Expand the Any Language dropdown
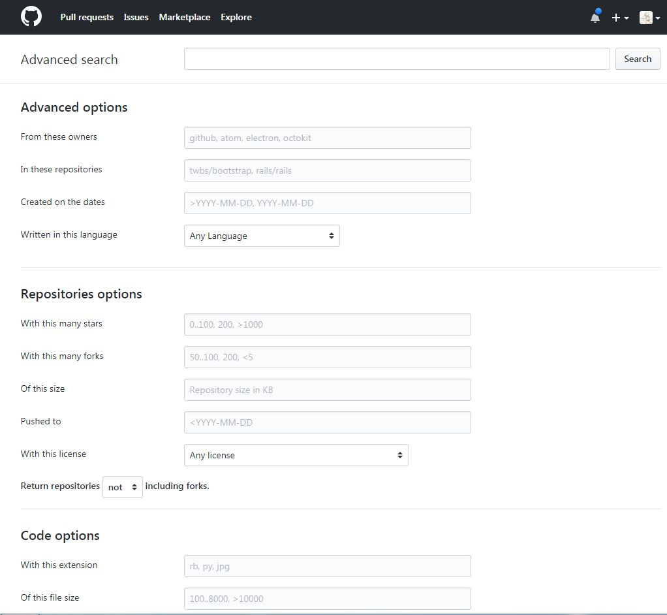The image size is (667, 615). pos(262,236)
